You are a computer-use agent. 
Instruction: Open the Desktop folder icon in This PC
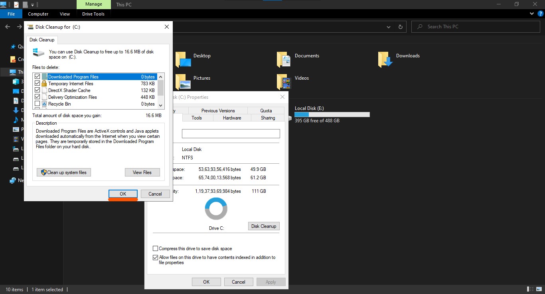(x=183, y=60)
